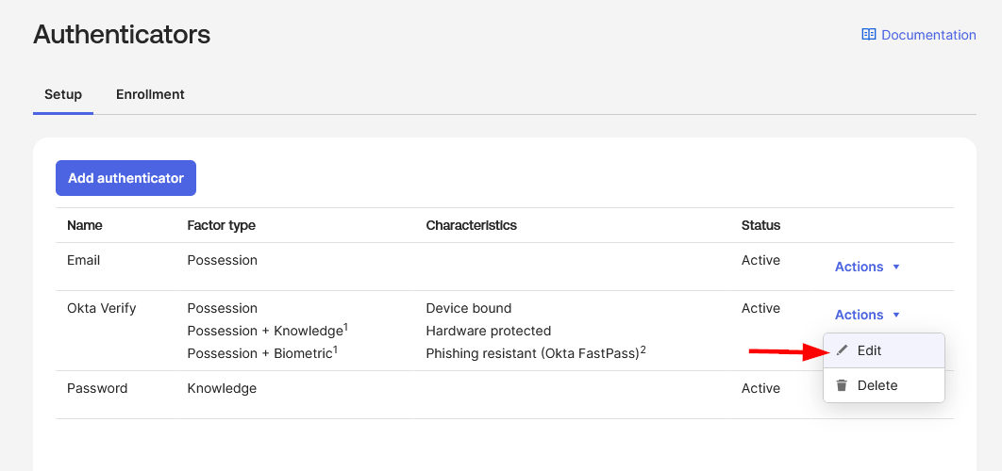Image resolution: width=1002 pixels, height=471 pixels.
Task: Select the Setup tab
Action: 63,94
